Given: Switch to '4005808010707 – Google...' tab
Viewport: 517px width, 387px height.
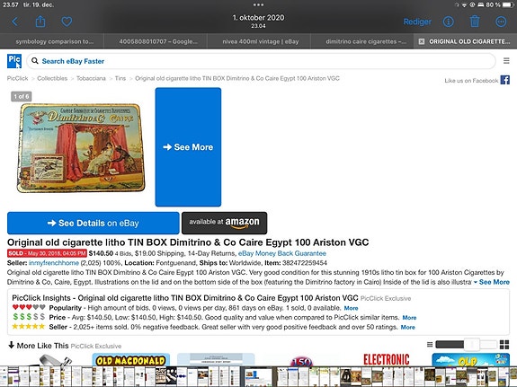Looking at the screenshot, I should (x=156, y=41).
